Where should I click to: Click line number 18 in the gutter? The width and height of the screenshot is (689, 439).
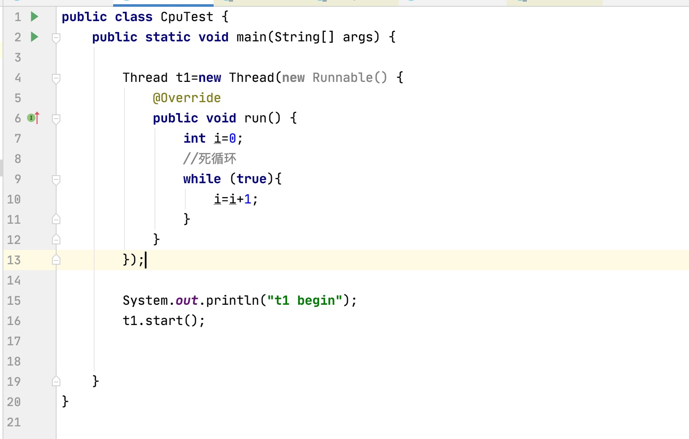tap(14, 361)
